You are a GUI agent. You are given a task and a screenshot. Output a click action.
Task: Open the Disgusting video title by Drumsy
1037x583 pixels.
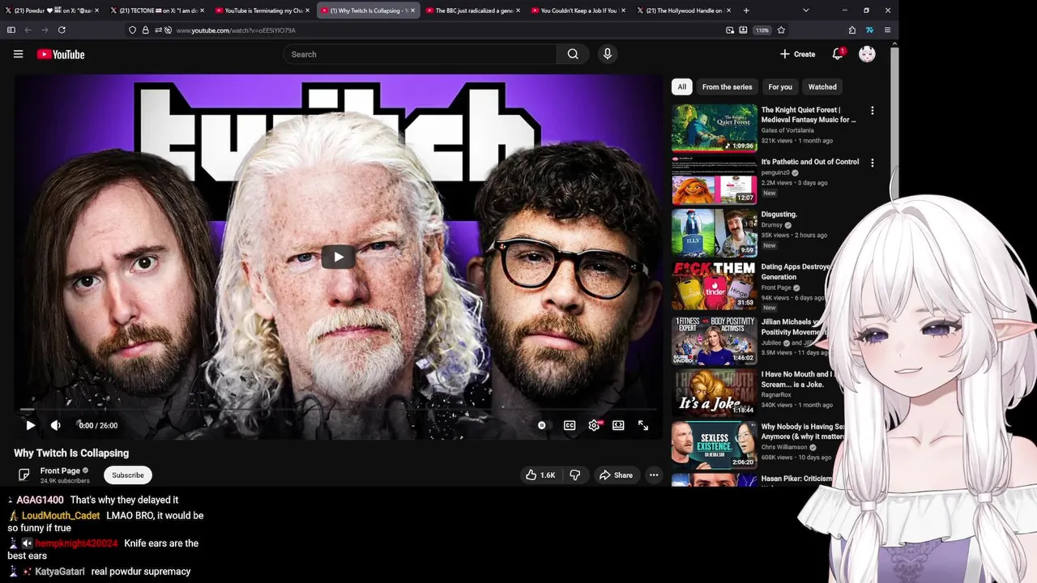pyautogui.click(x=779, y=215)
